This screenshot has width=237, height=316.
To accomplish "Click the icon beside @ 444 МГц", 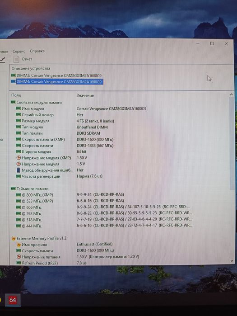I will 19,226.
